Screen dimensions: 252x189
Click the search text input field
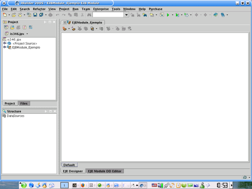coord(108,15)
